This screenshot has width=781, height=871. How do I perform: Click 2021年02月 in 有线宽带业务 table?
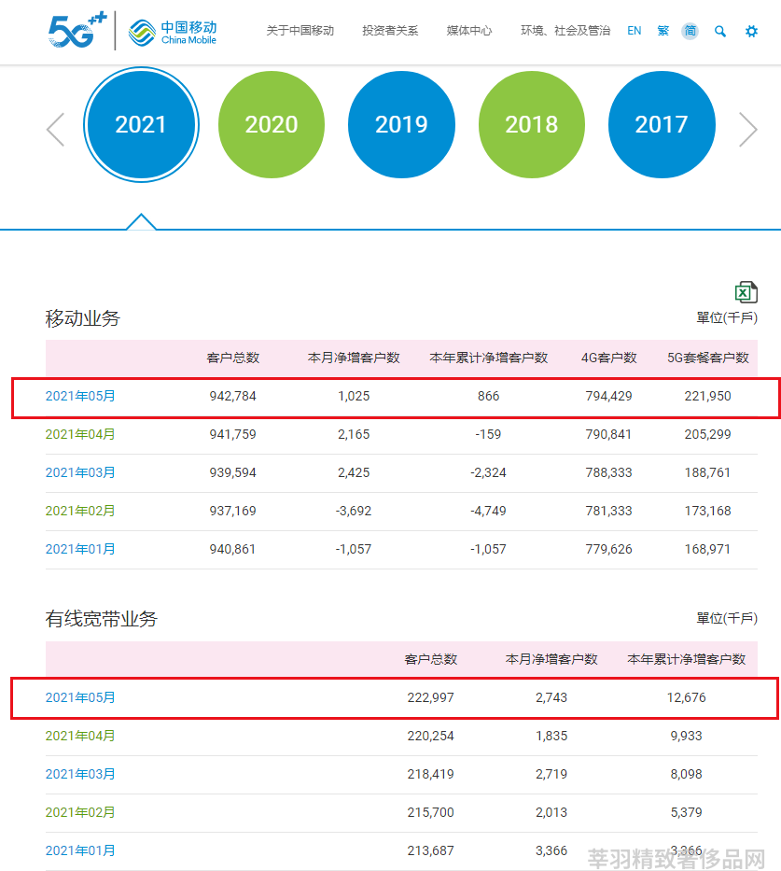pos(80,813)
